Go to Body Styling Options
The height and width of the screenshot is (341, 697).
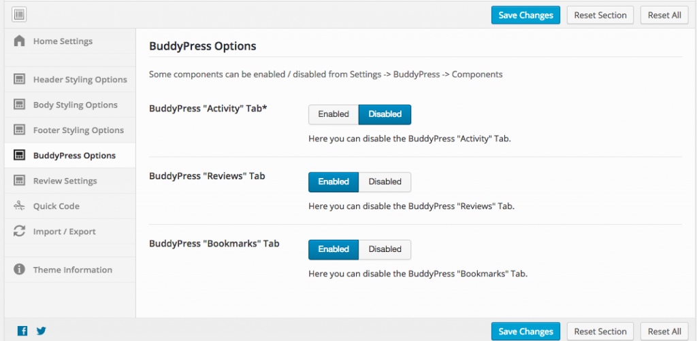tap(70, 105)
